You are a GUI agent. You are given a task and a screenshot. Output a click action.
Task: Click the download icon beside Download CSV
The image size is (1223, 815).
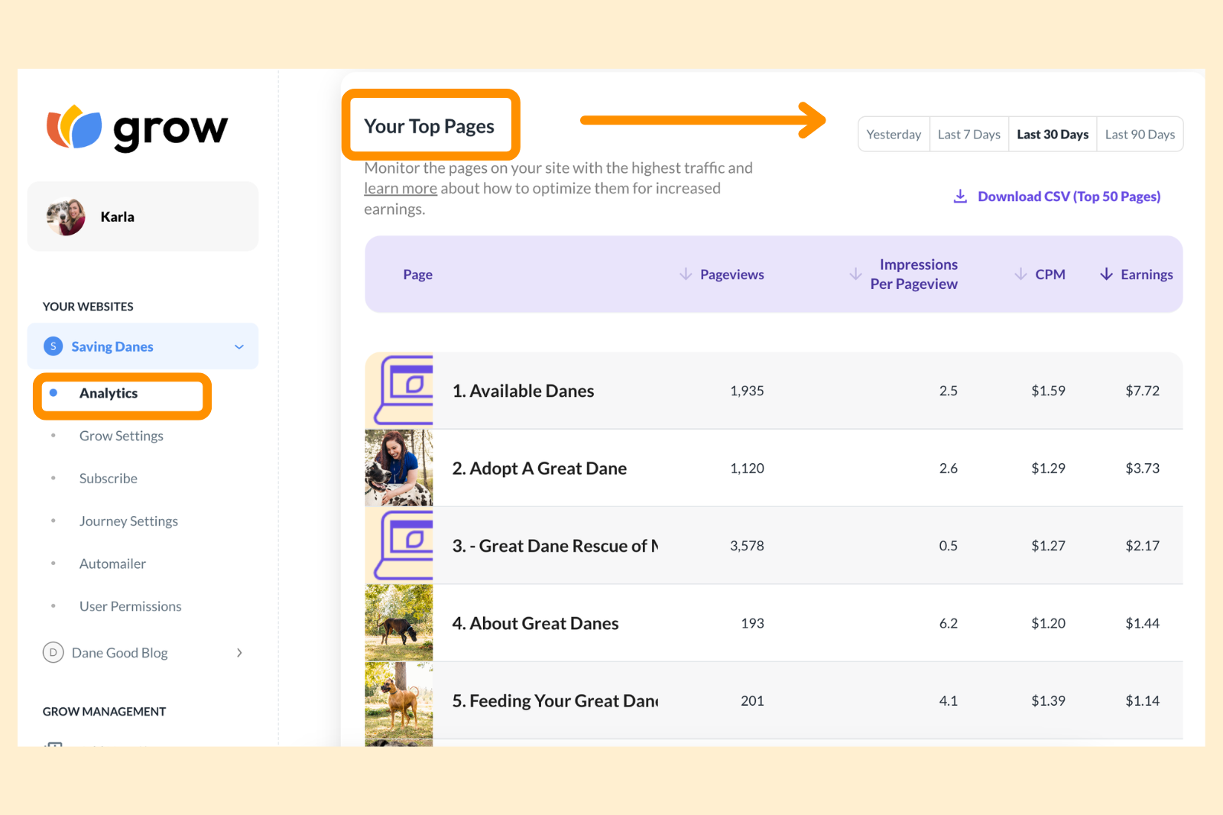coord(960,196)
